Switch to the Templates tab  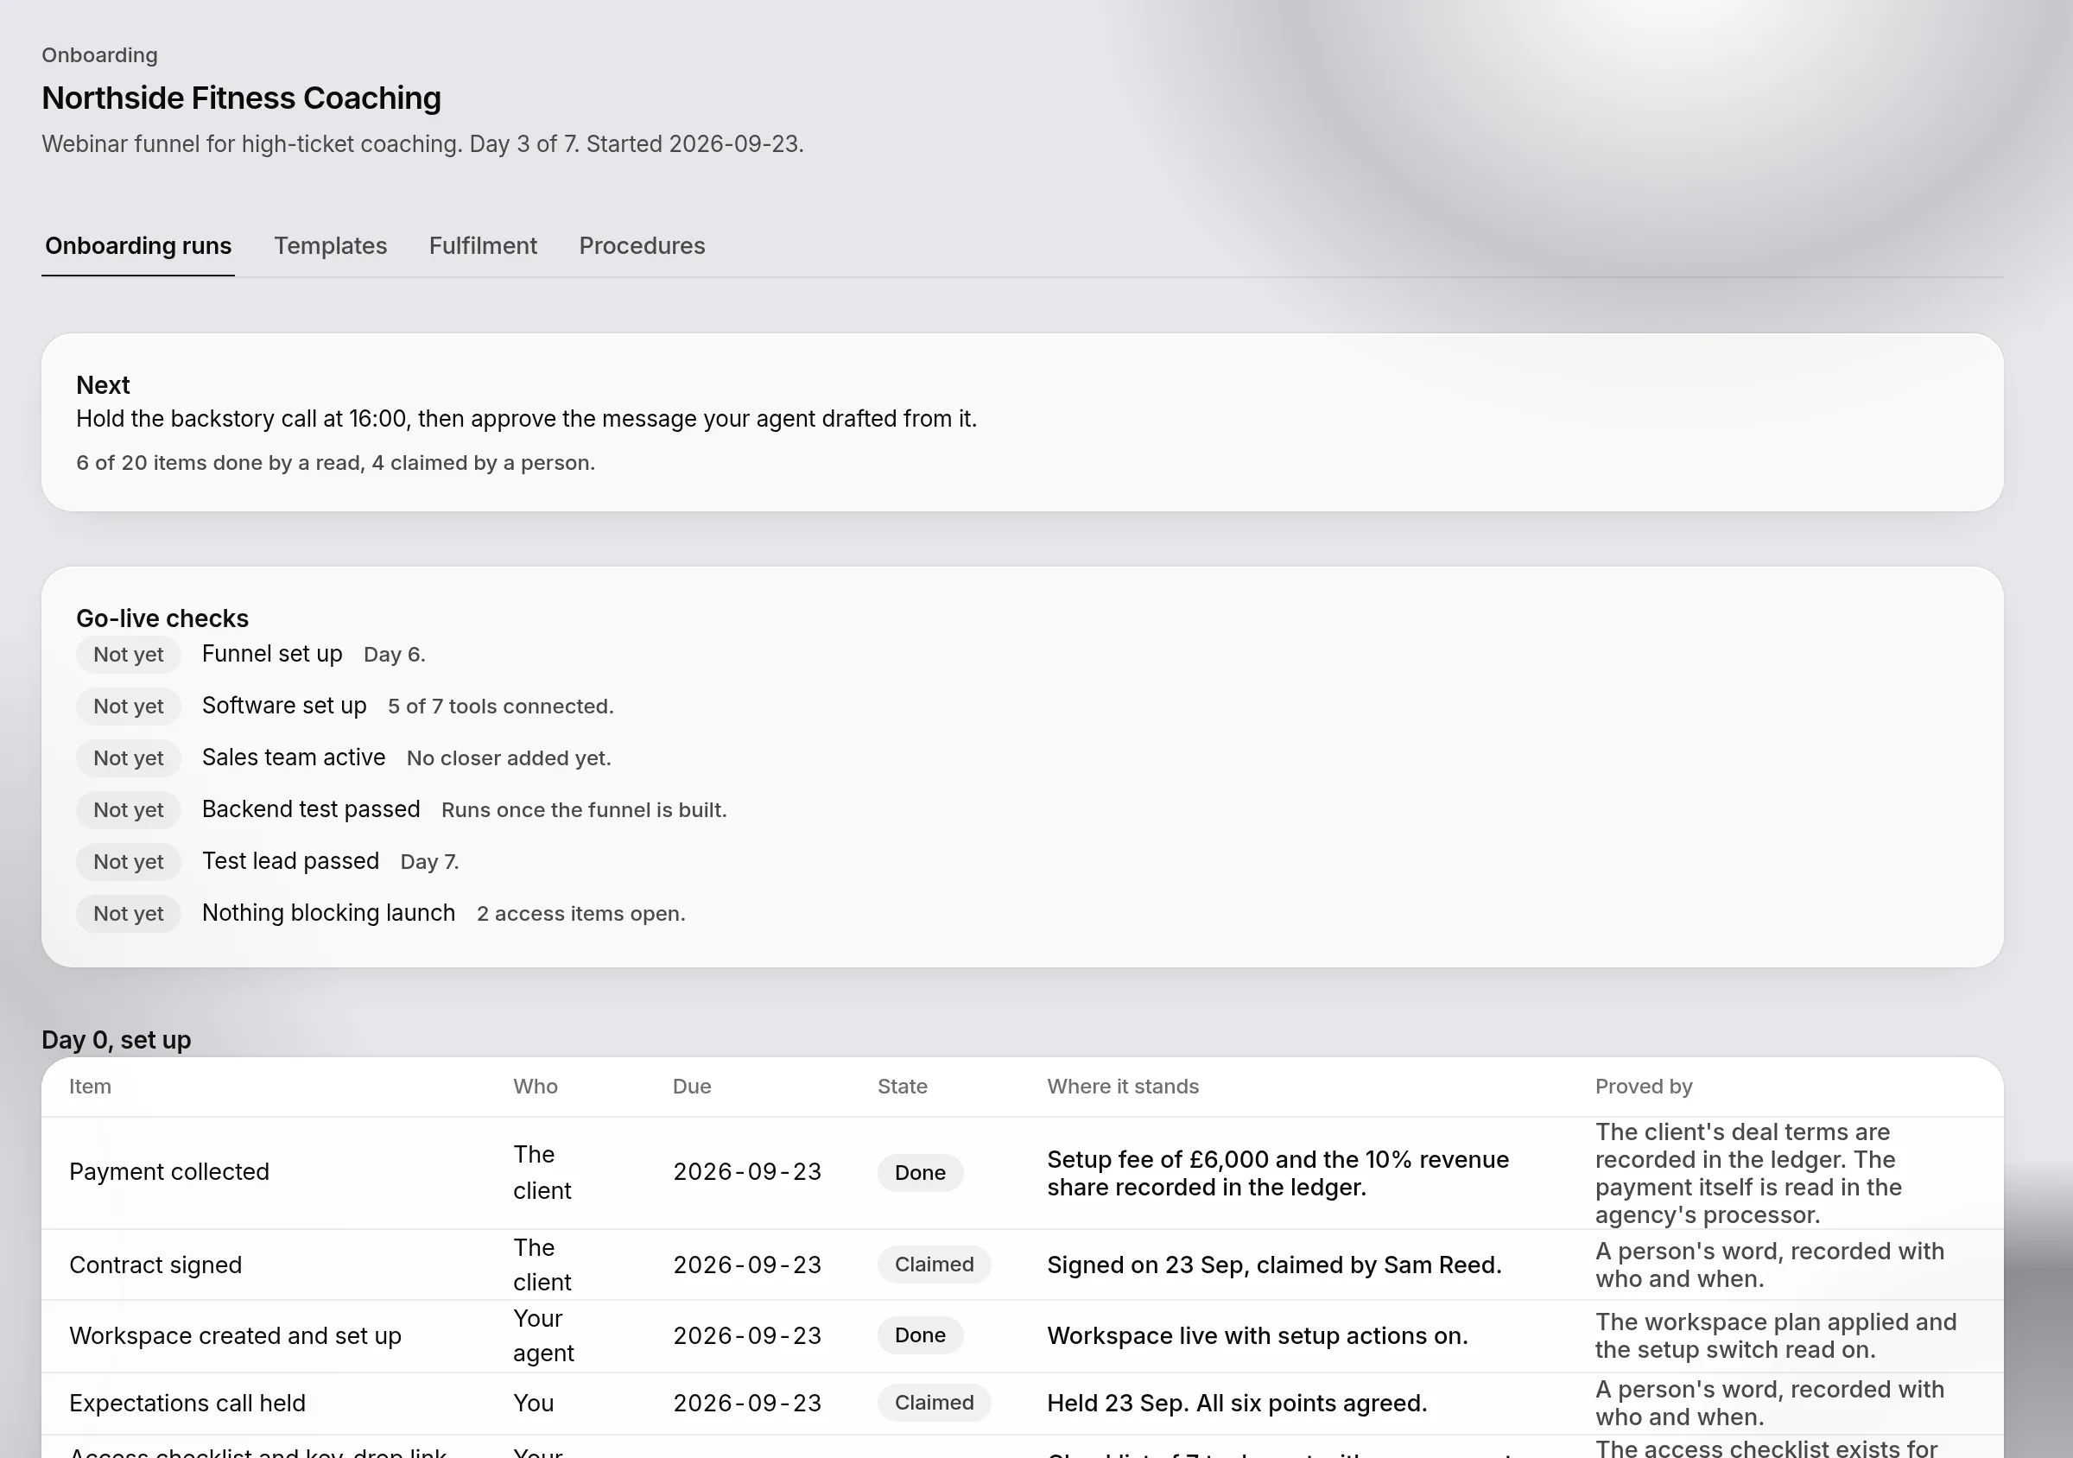[x=331, y=245]
